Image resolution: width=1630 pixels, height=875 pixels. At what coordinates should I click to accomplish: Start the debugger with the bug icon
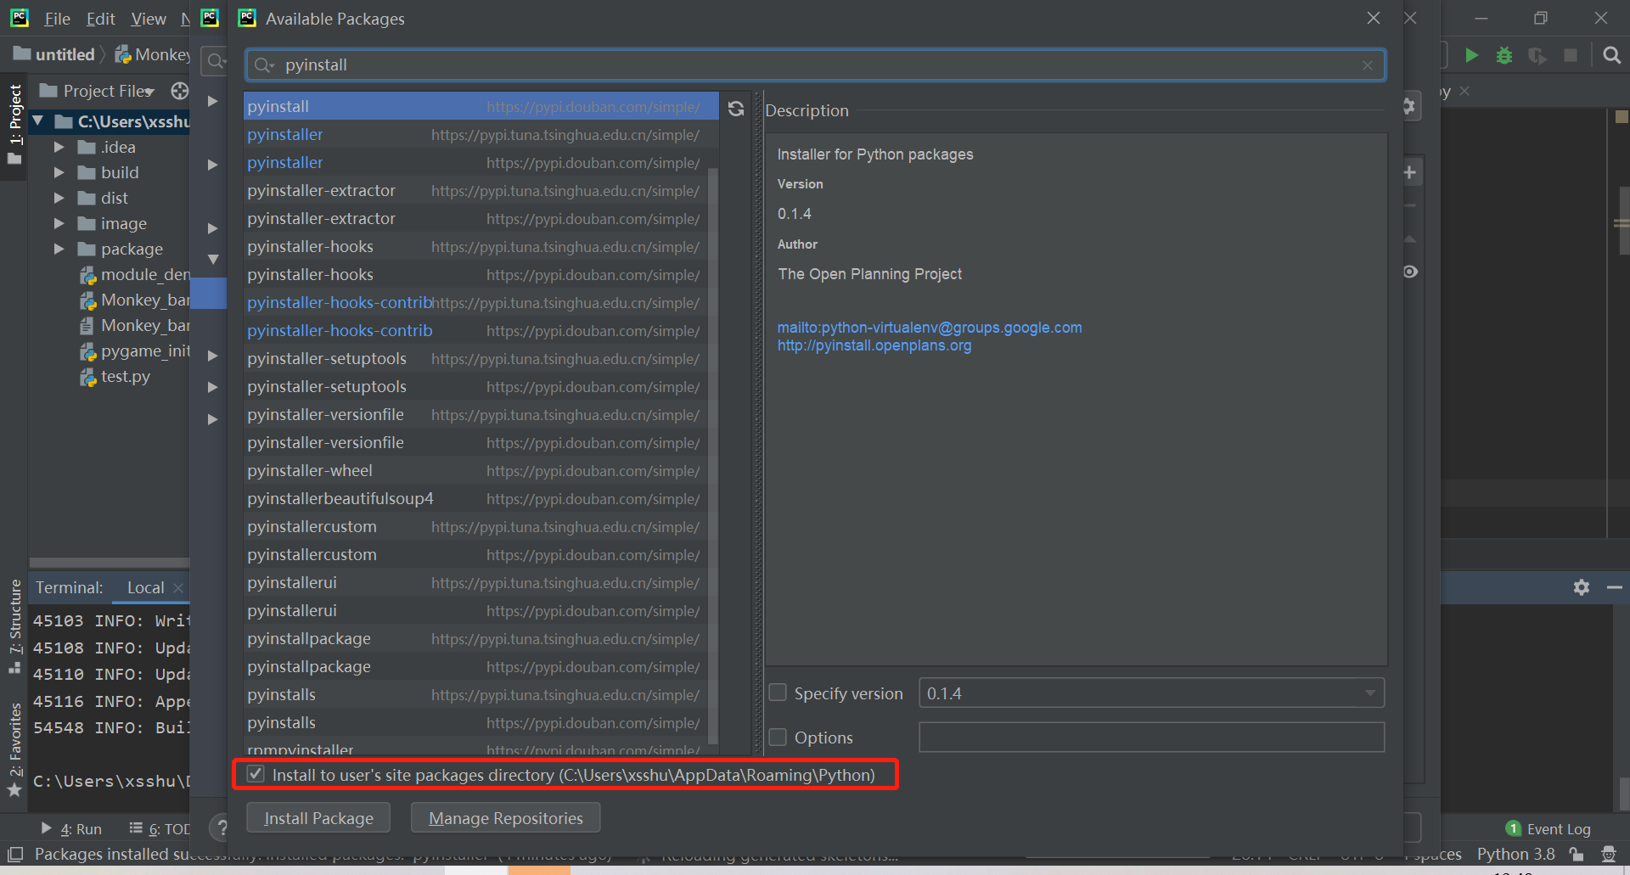click(1504, 54)
